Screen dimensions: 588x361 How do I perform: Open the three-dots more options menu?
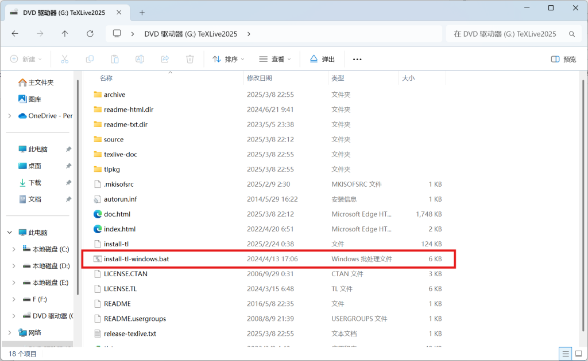357,59
